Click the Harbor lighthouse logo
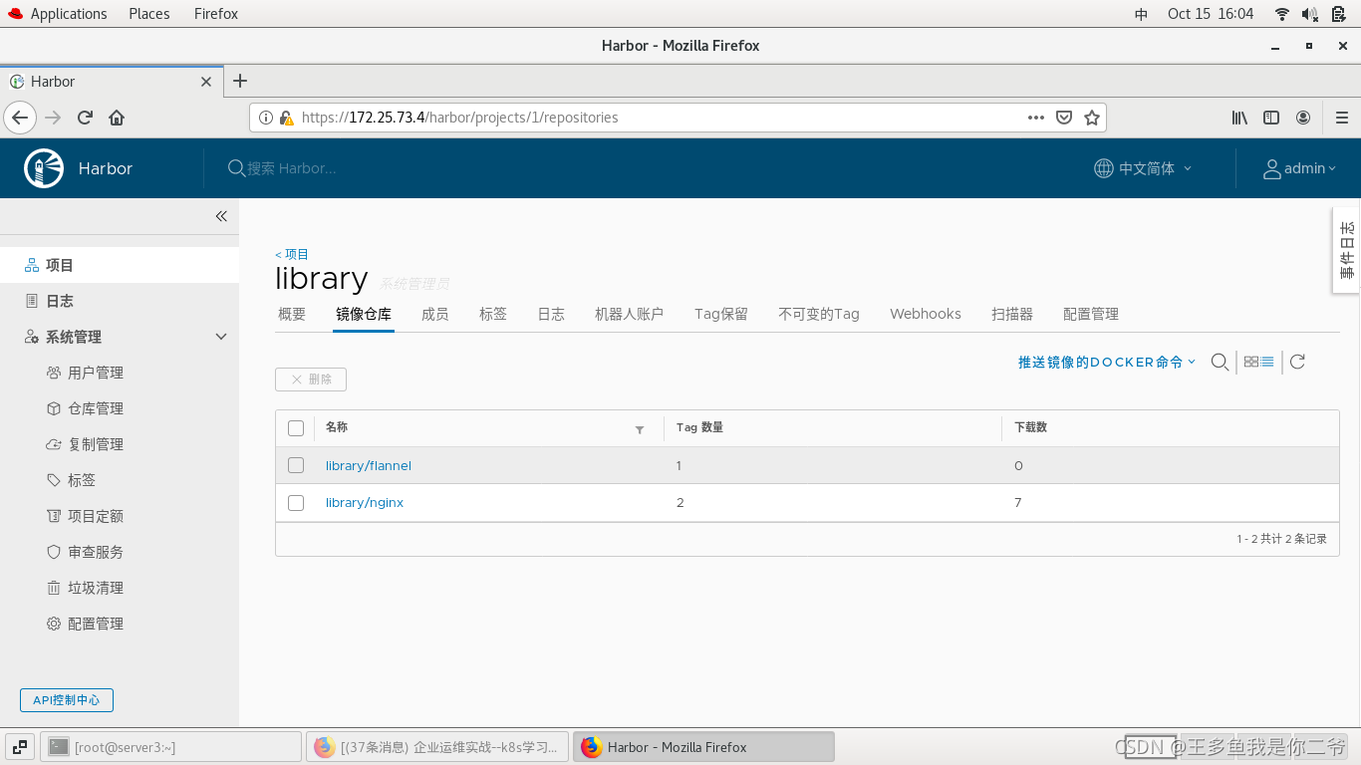 (x=43, y=168)
